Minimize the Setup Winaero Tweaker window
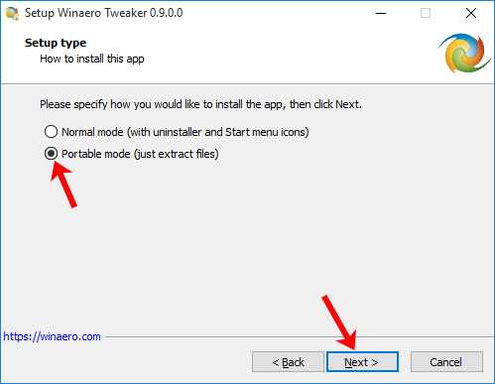Image resolution: width=495 pixels, height=384 pixels. coord(381,13)
